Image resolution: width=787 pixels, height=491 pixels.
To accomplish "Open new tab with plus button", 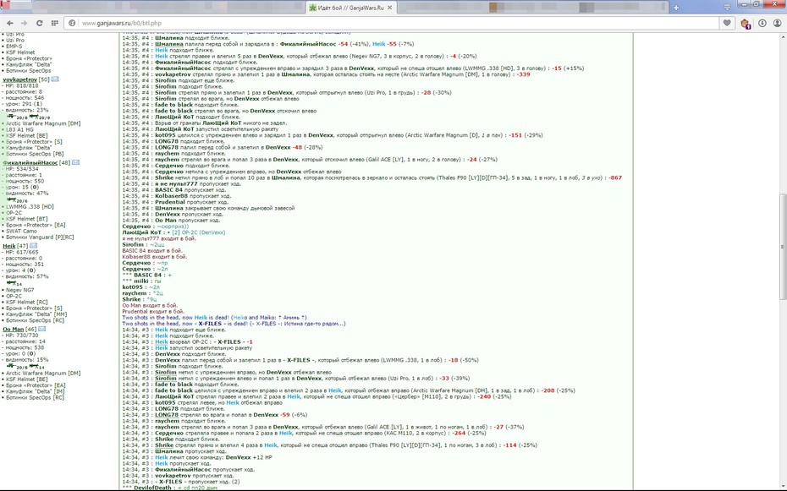I will [675, 8].
